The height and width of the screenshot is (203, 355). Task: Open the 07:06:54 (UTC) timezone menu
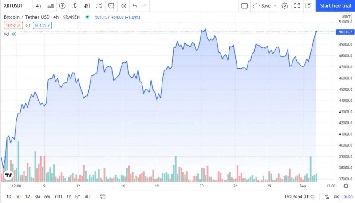click(300, 196)
